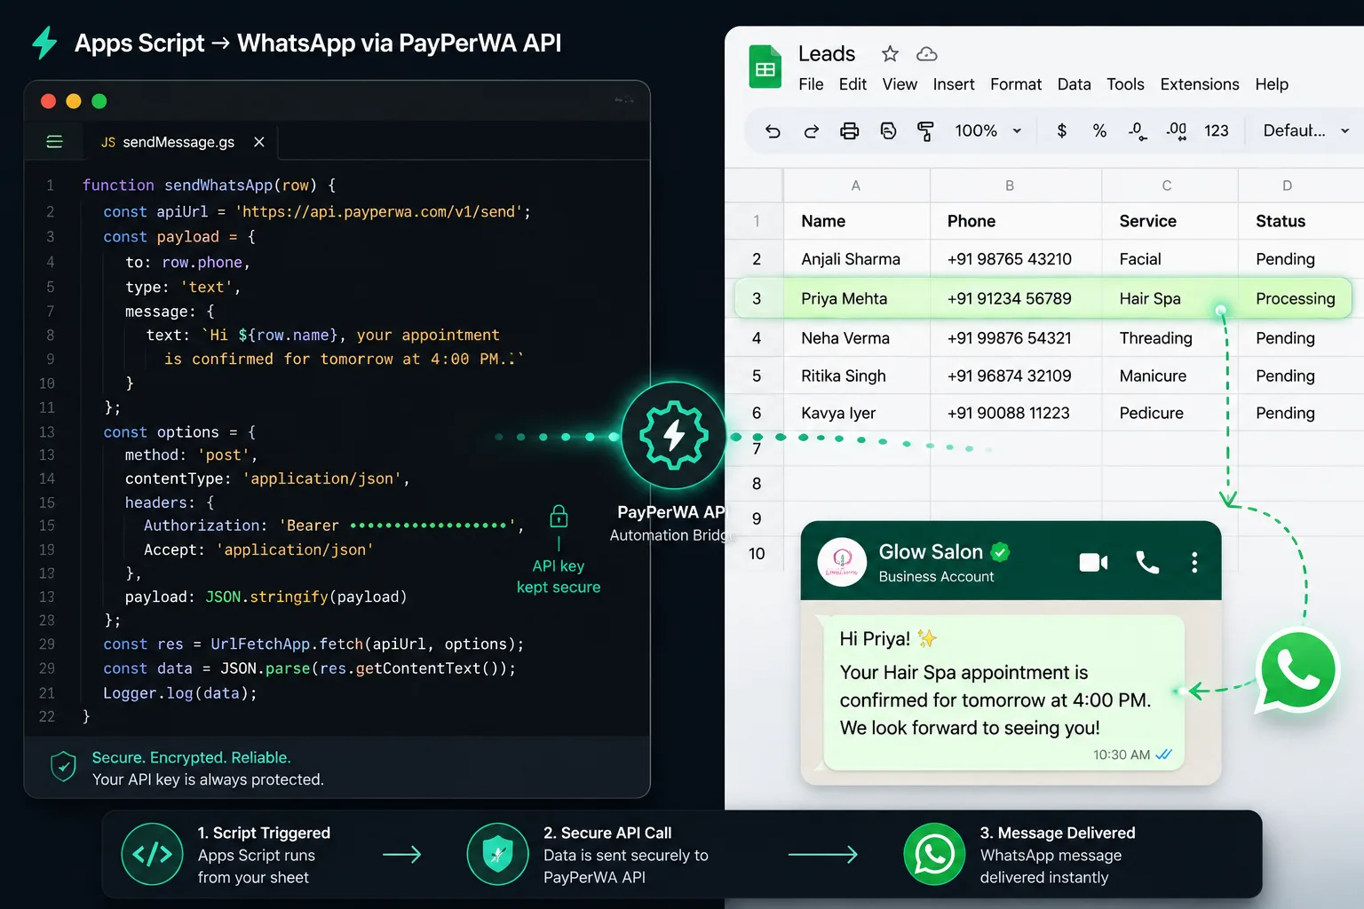
Task: Open the Data menu
Action: click(1074, 84)
